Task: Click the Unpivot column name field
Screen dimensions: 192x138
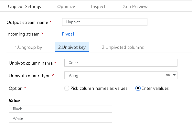Action: coord(121,63)
